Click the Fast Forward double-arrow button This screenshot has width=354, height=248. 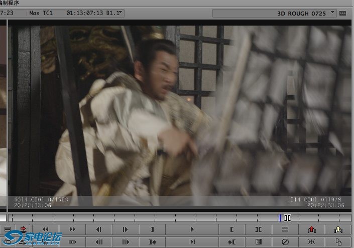click(x=72, y=229)
